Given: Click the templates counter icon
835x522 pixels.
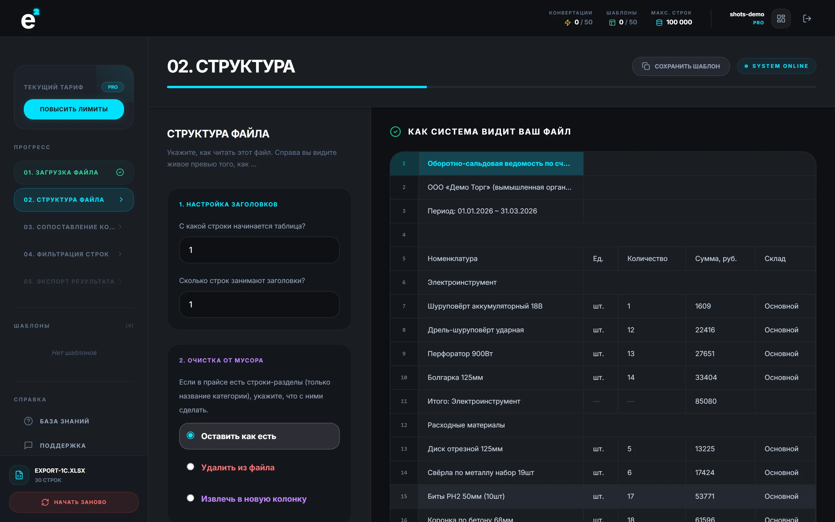Looking at the screenshot, I should 612,22.
